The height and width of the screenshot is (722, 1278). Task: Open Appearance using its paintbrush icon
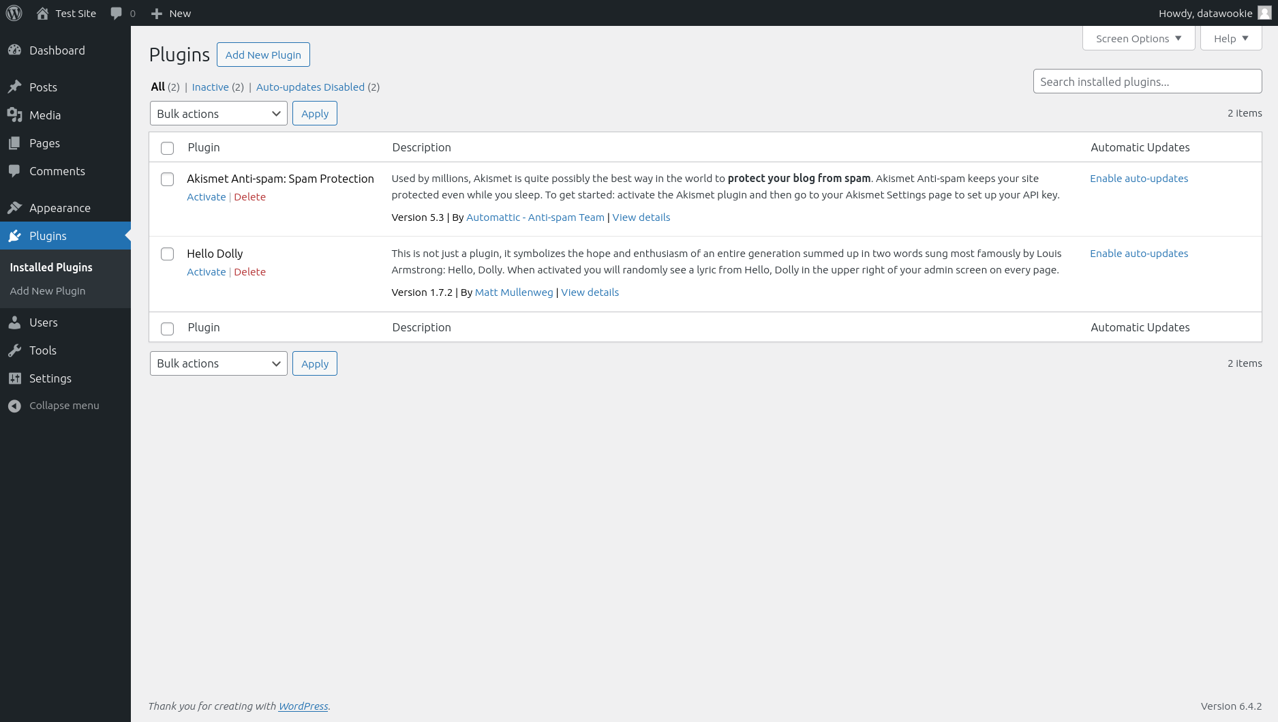tap(16, 208)
